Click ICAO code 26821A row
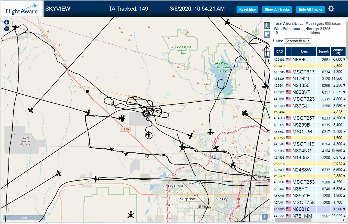This screenshot has height=224, width=348. [x=310, y=164]
